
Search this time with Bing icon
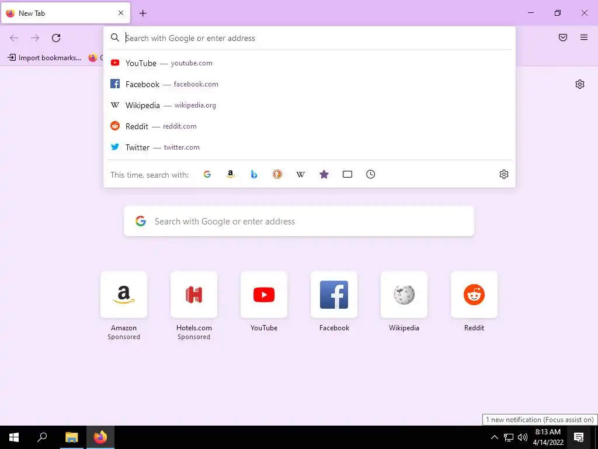coord(254,174)
